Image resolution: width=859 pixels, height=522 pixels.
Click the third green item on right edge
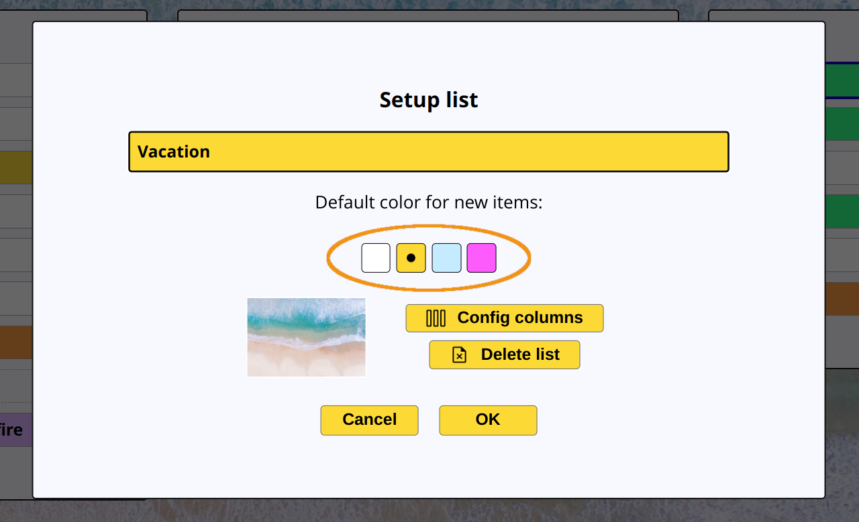click(x=842, y=212)
